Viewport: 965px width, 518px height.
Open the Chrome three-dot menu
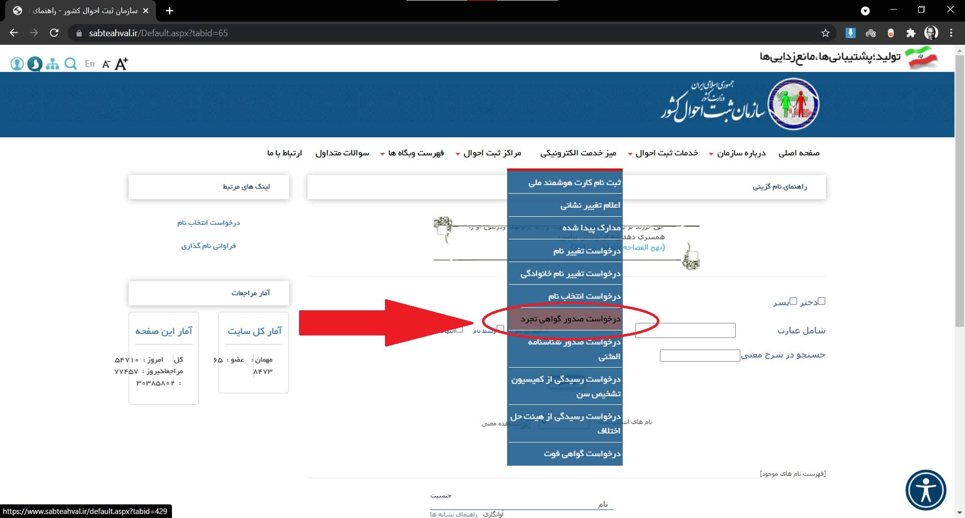click(x=951, y=33)
